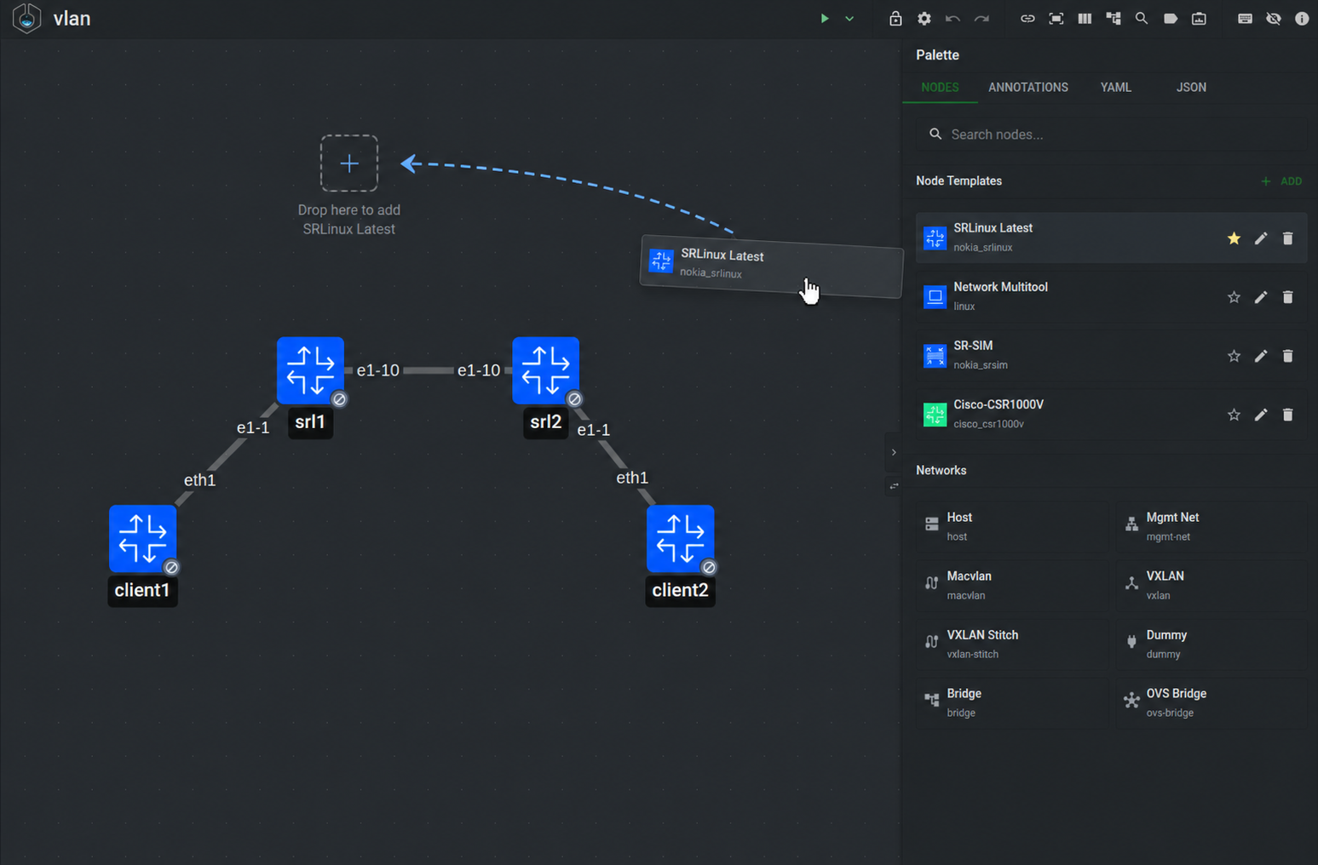This screenshot has height=865, width=1318.
Task: Edit the SRLinux Latest template
Action: [x=1261, y=238]
